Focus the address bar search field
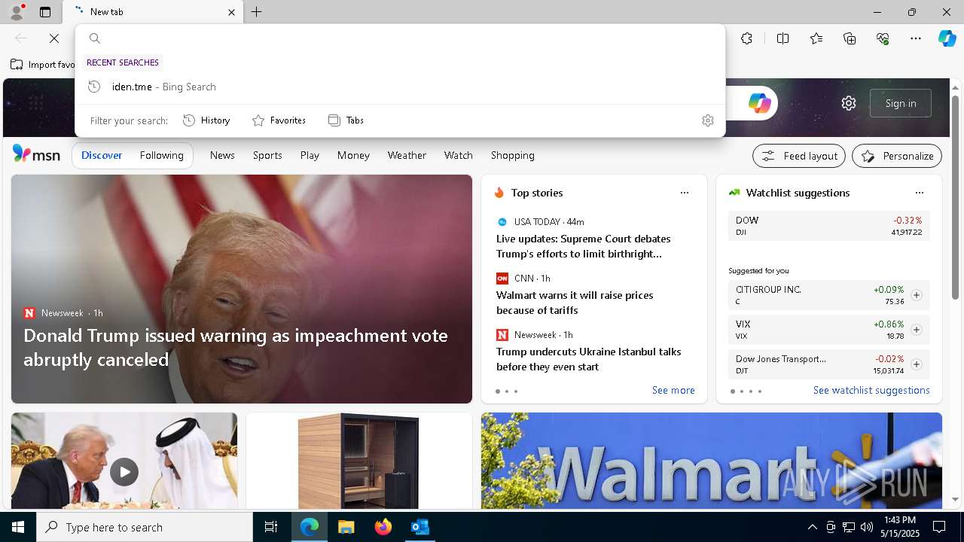Screen dimensions: 964x542 (x=400, y=38)
